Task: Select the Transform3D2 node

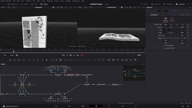Action: pyautogui.click(x=87, y=75)
